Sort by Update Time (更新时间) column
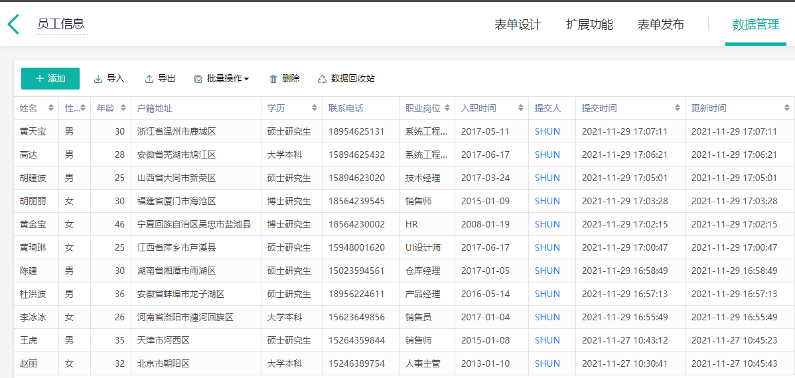Image resolution: width=795 pixels, height=378 pixels. coord(786,108)
